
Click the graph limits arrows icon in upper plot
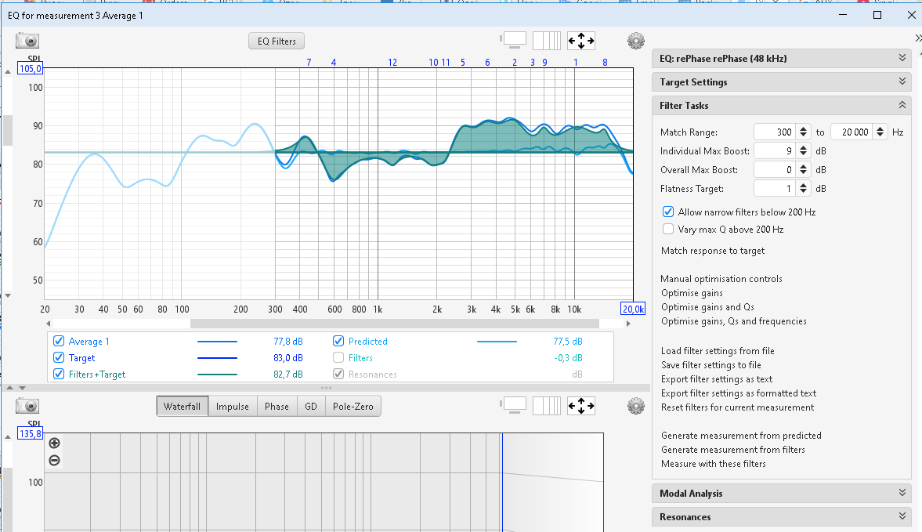coord(581,41)
